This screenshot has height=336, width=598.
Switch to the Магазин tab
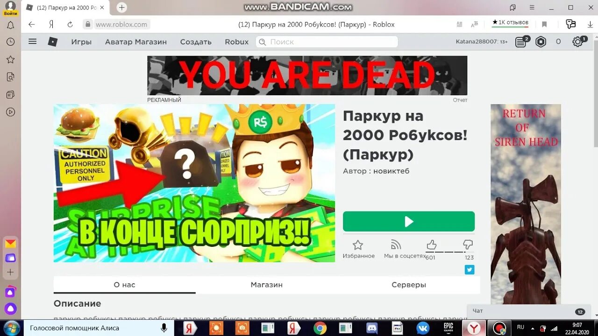[267, 285]
